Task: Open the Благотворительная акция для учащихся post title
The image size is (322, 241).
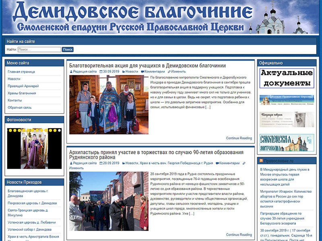Action: point(147,65)
